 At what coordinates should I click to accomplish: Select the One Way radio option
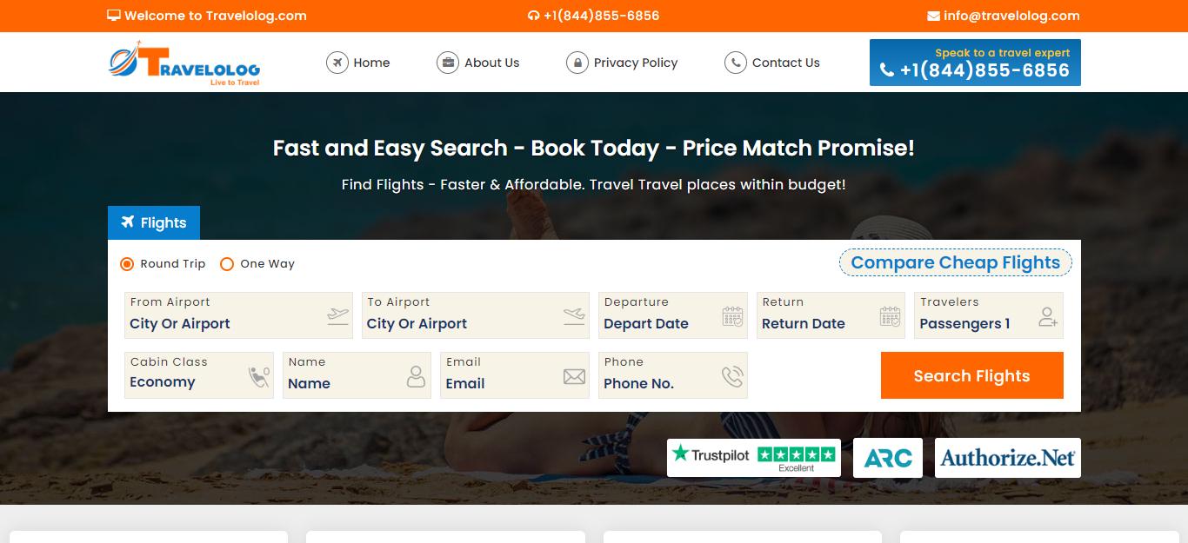227,264
